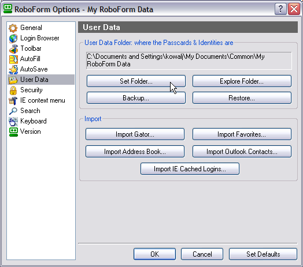Click the Restore button

242,97
